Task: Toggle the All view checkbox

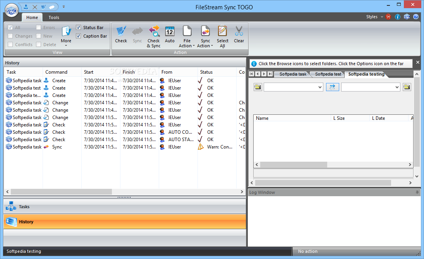Action: coord(10,27)
